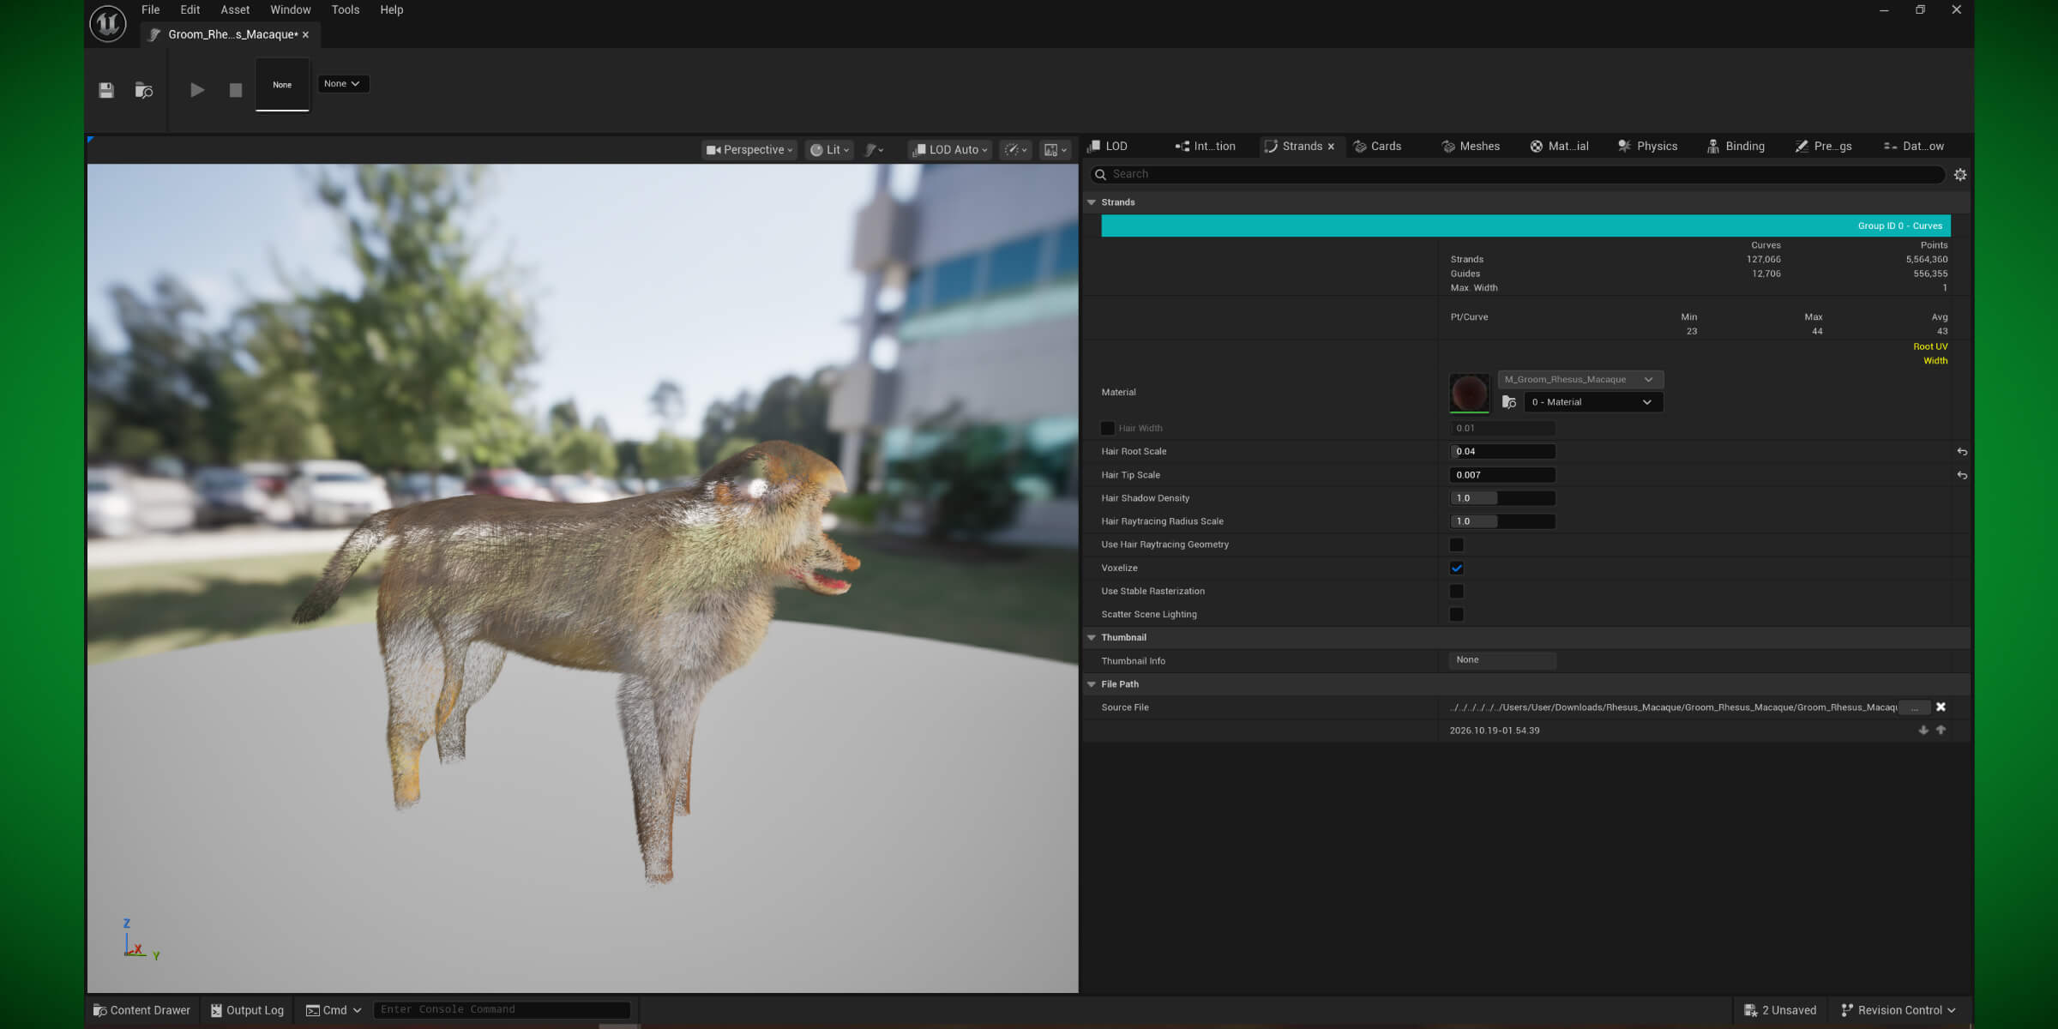The image size is (2058, 1029).
Task: Click the Thumbnail Info None field
Action: (x=1502, y=660)
